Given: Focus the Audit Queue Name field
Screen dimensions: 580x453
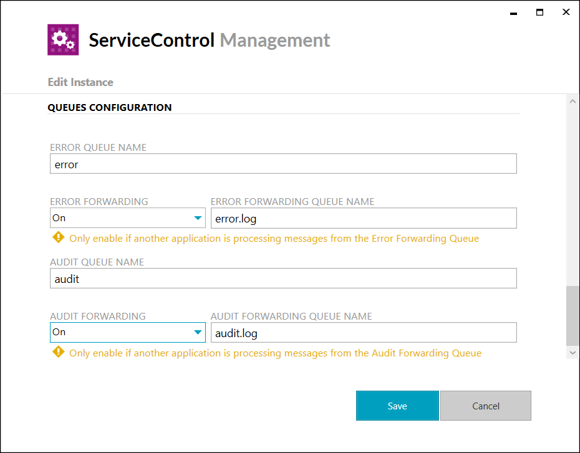Looking at the screenshot, I should pos(283,279).
